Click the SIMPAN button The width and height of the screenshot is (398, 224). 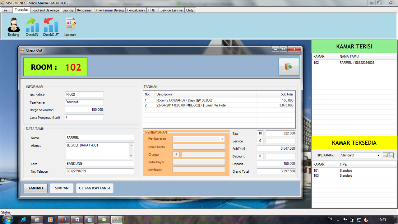tap(62, 188)
